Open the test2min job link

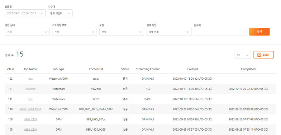pos(31,89)
